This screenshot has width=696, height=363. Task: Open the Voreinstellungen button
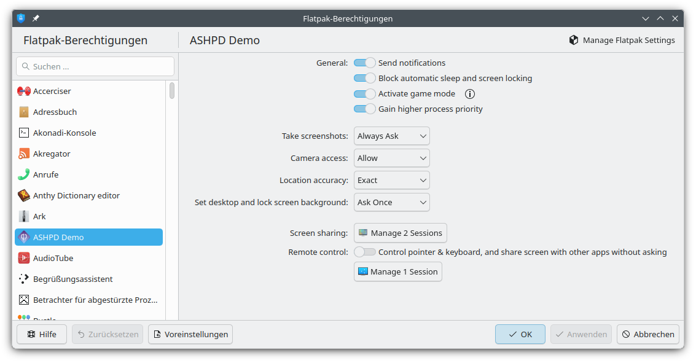click(x=190, y=334)
